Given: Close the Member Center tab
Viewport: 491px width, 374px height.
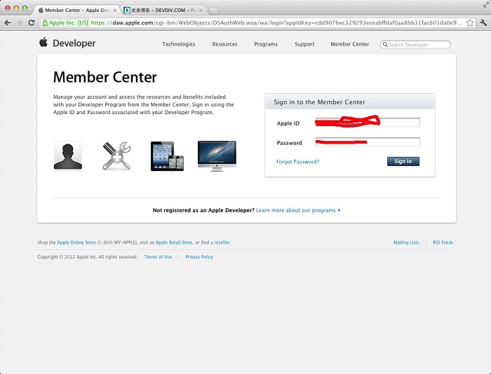Looking at the screenshot, I should (115, 11).
